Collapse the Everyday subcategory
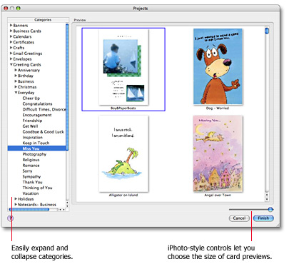This screenshot has height=264, width=289. [16, 93]
